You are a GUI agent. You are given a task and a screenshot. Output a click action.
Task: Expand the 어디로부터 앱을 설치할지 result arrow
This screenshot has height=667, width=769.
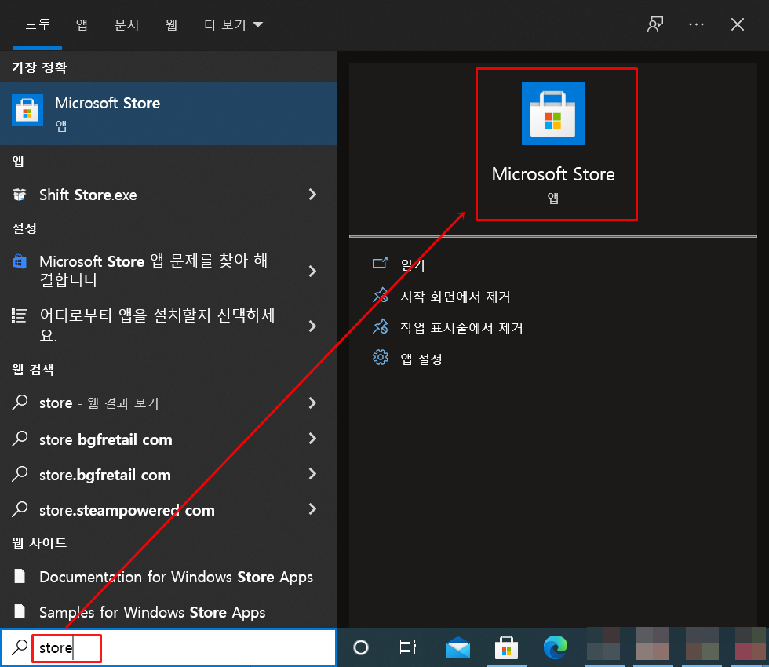pos(312,326)
